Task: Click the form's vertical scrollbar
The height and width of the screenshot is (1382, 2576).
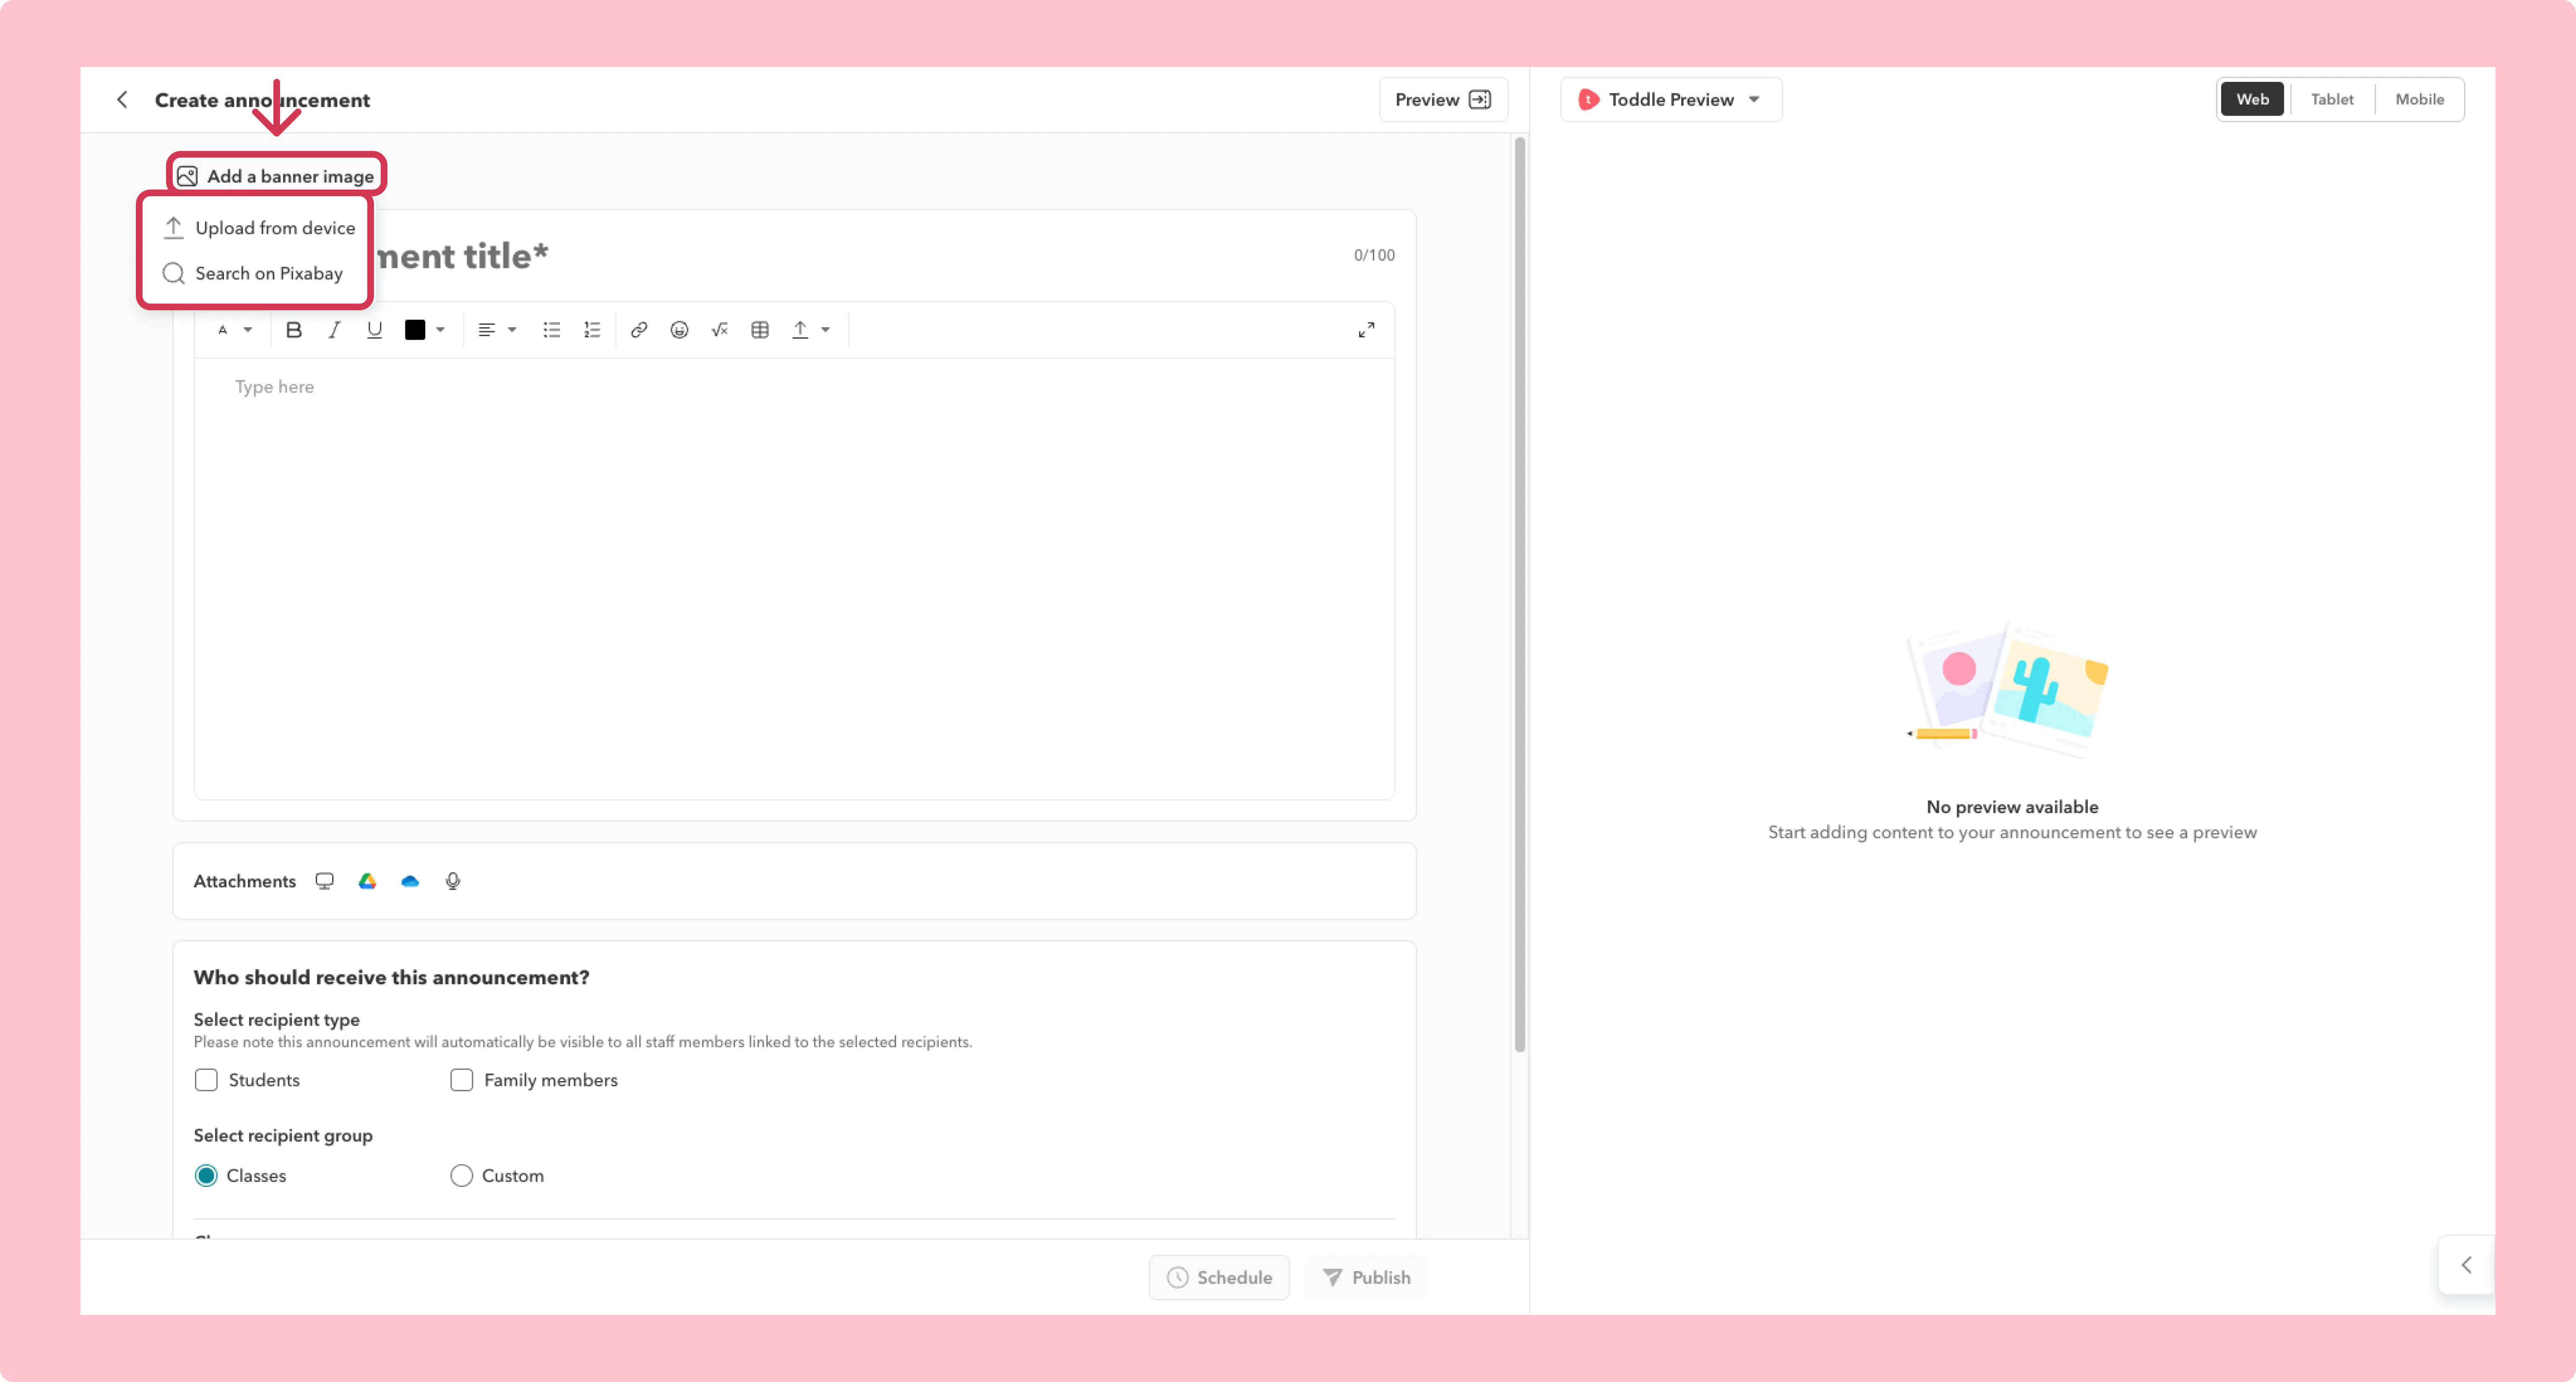Action: [x=1519, y=595]
